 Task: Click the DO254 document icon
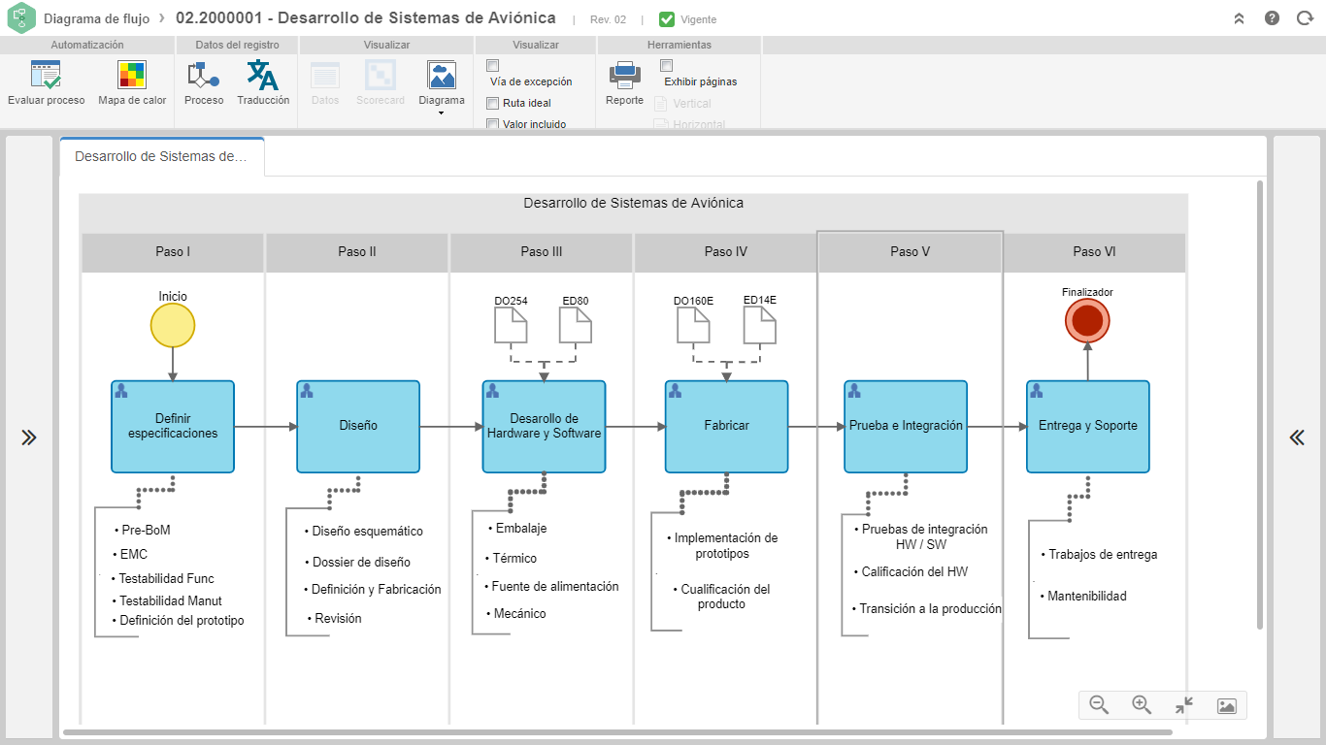(511, 326)
